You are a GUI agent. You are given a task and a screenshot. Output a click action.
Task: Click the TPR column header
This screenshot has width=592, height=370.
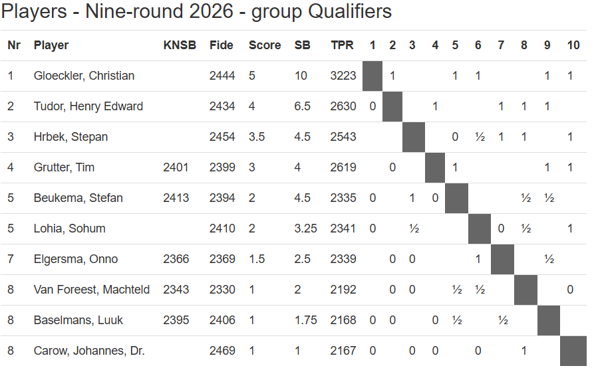[x=343, y=45]
